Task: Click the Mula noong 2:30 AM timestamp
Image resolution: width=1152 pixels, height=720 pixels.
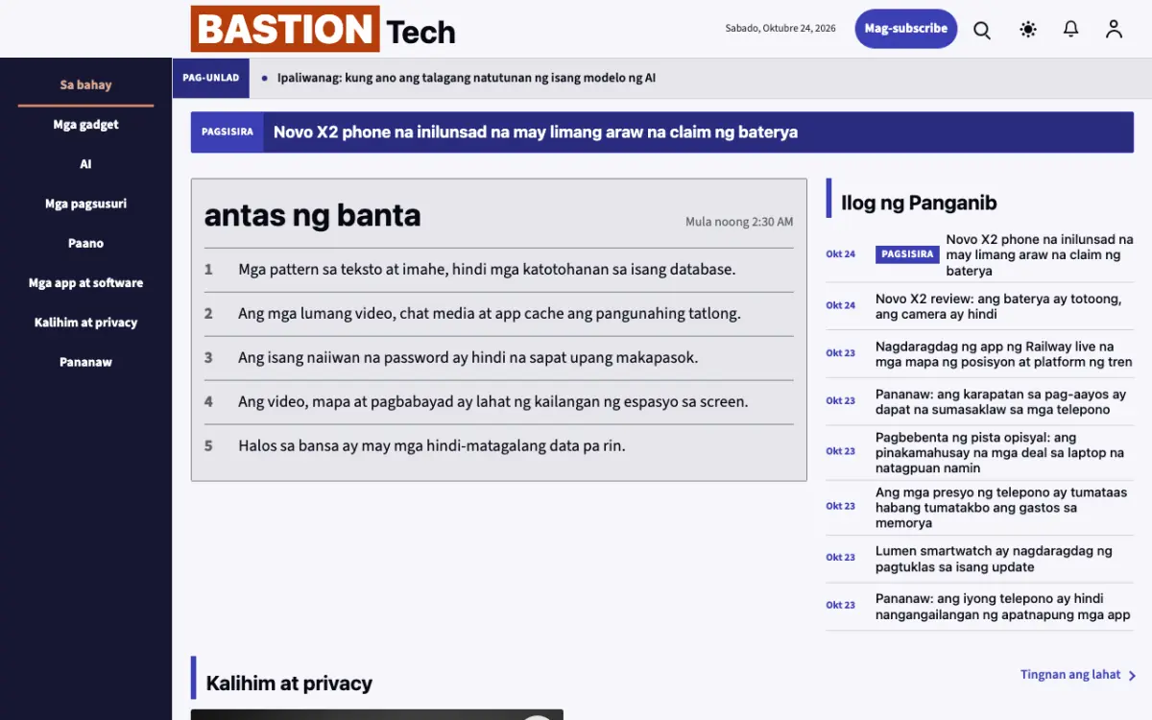Action: tap(739, 222)
